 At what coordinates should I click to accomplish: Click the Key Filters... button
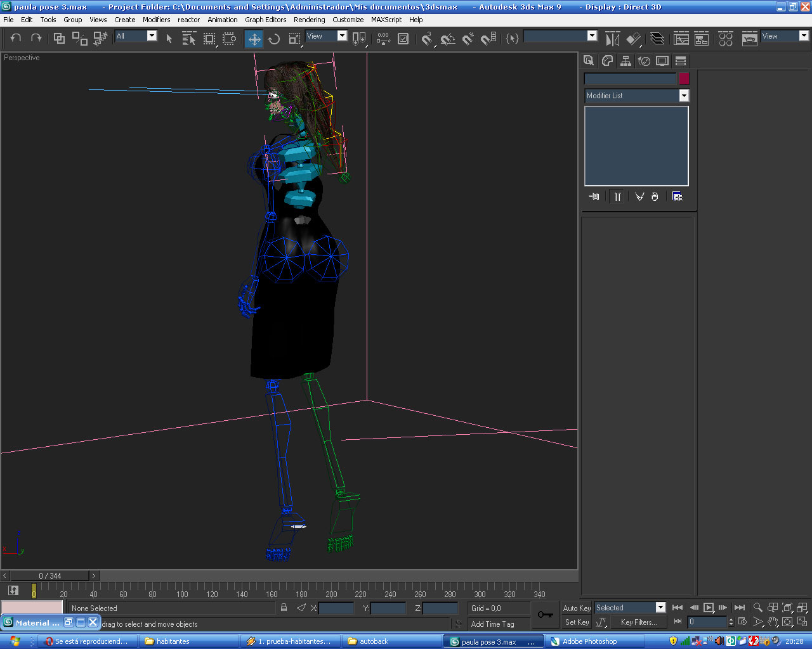(x=638, y=622)
